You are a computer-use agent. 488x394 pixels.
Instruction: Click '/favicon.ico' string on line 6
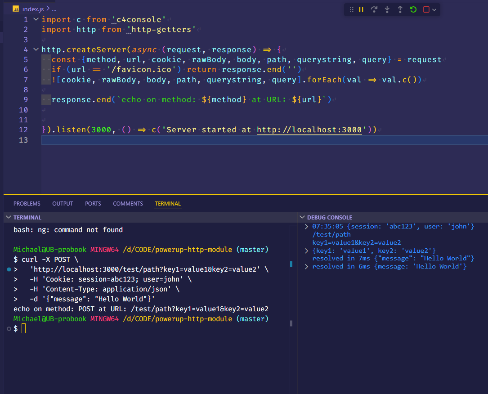pos(141,69)
